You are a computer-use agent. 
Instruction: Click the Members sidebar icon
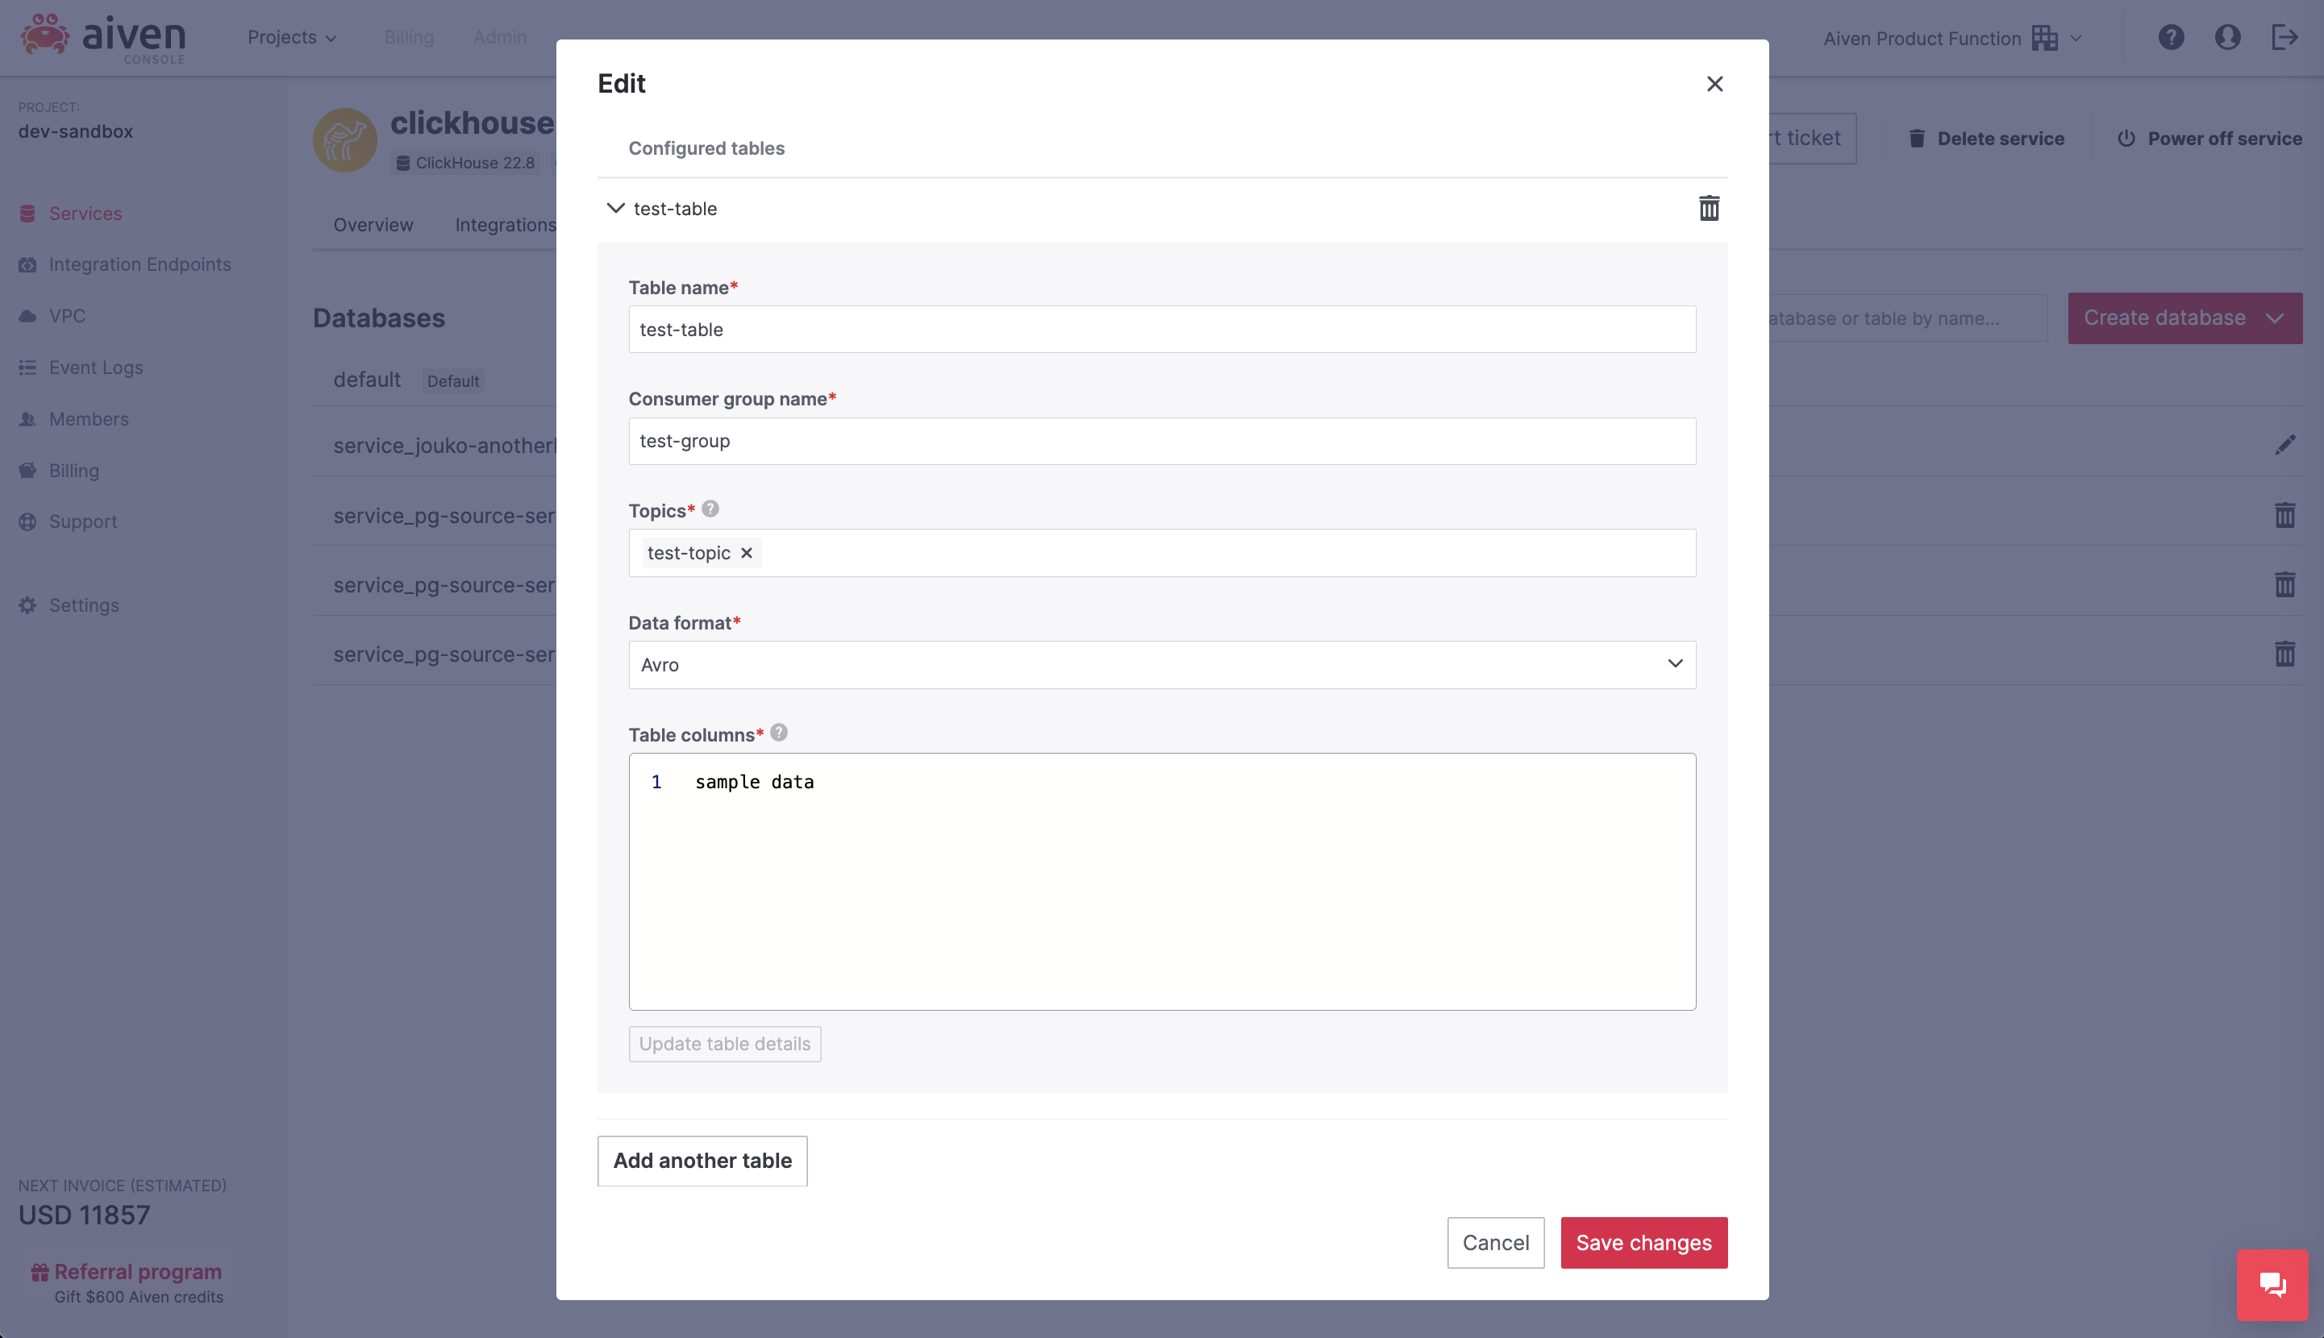click(x=27, y=419)
